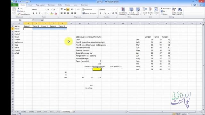Toggle Align Text Right
This screenshot has width=205, height=115.
68,13
